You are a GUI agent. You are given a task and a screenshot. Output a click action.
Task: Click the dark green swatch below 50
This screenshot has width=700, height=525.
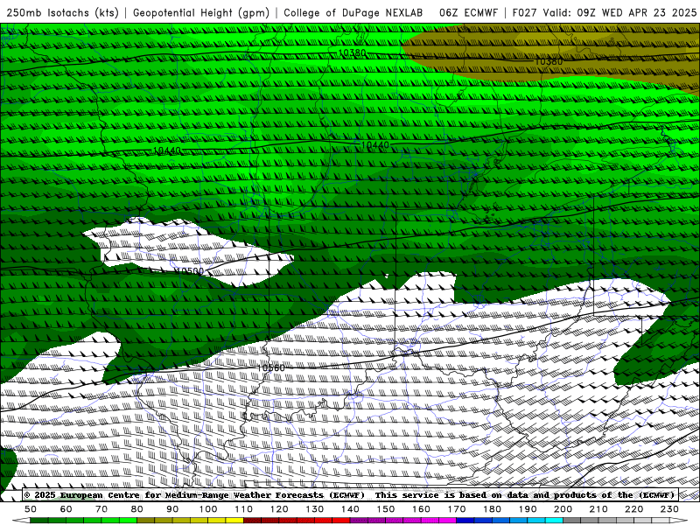[x=39, y=521]
